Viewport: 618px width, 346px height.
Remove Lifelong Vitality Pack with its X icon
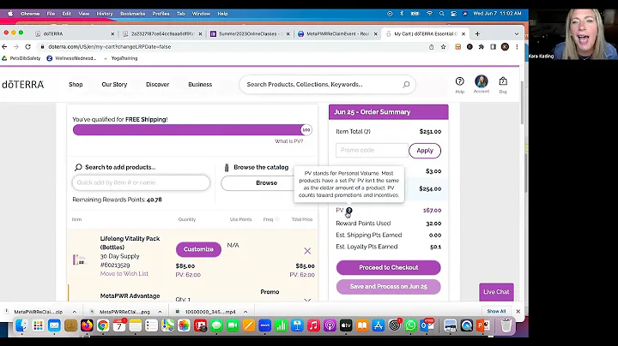pos(307,251)
